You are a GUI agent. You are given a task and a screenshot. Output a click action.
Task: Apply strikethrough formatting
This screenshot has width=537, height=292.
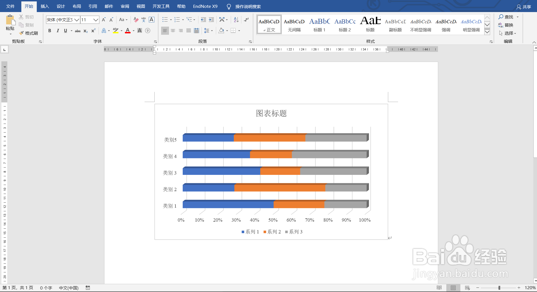(x=78, y=31)
